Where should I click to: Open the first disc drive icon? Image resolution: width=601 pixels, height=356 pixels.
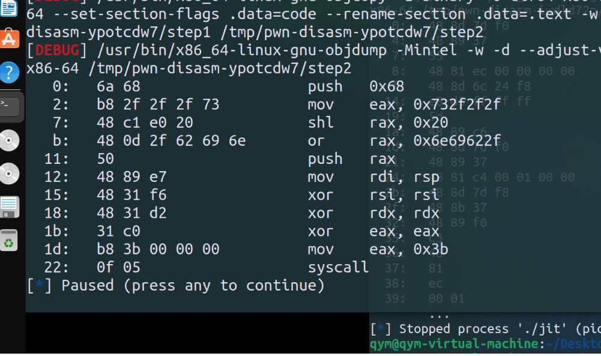pyautogui.click(x=9, y=140)
